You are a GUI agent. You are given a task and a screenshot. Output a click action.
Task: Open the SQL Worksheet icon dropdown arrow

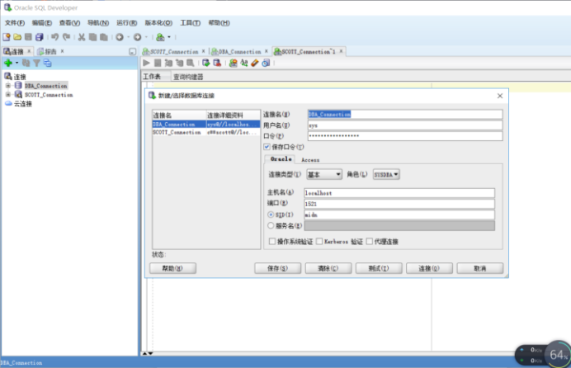pyautogui.click(x=169, y=37)
